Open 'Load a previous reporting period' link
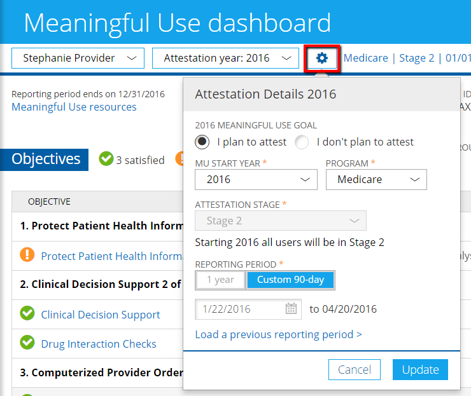The height and width of the screenshot is (396, 471). (x=278, y=334)
